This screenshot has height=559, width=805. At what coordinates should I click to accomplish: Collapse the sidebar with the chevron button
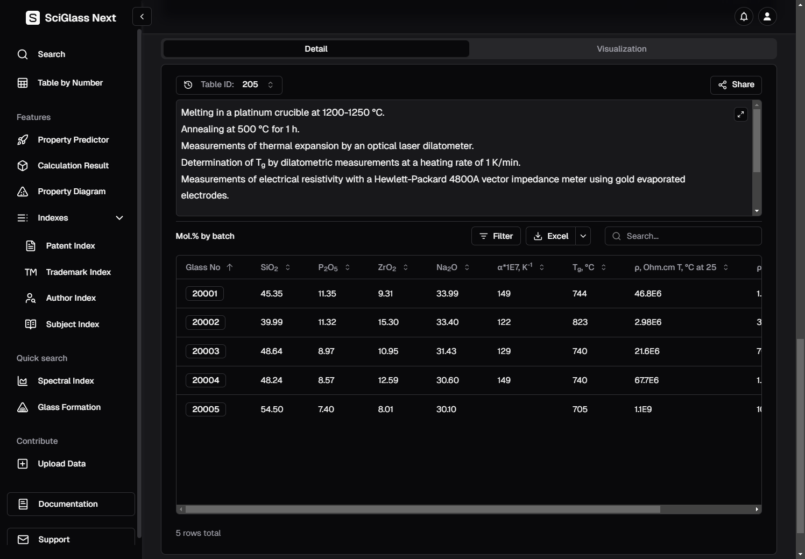[x=142, y=17]
